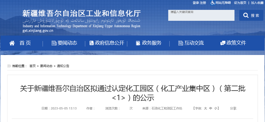Click the keyword search input field
This screenshot has height=122, width=265.
tap(201, 16)
